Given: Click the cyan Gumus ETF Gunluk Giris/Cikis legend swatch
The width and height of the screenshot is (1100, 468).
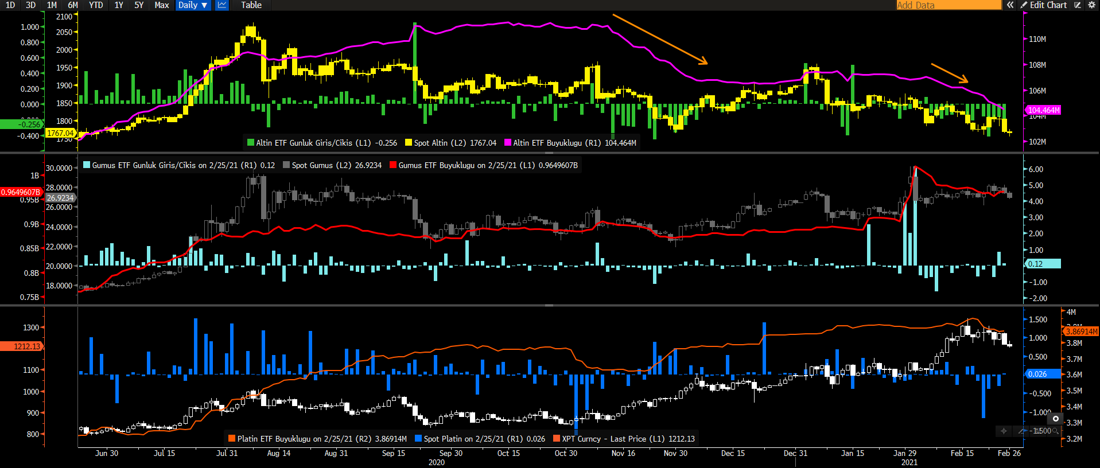Looking at the screenshot, I should 87,165.
